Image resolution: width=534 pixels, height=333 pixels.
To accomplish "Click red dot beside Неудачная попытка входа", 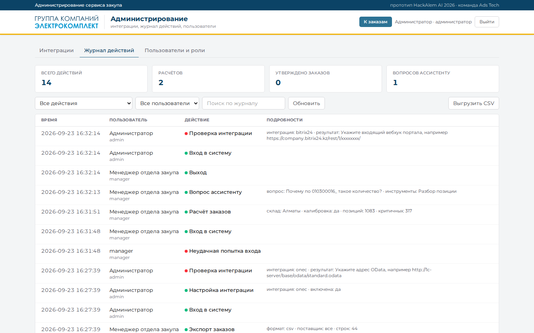I will (186, 251).
